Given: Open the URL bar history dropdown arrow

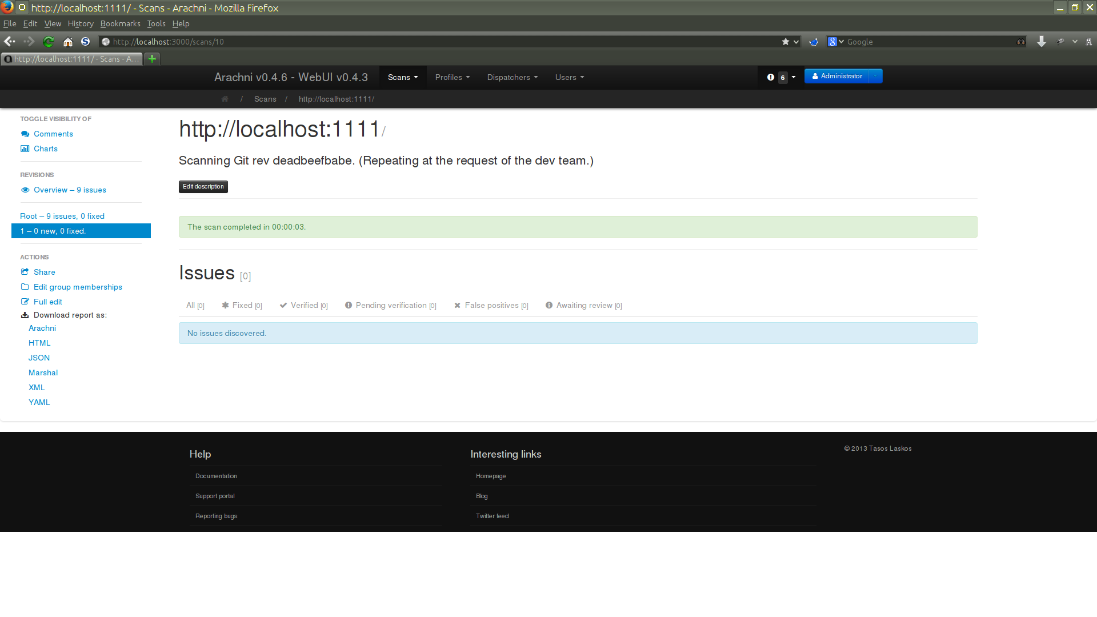Looking at the screenshot, I should click(796, 42).
